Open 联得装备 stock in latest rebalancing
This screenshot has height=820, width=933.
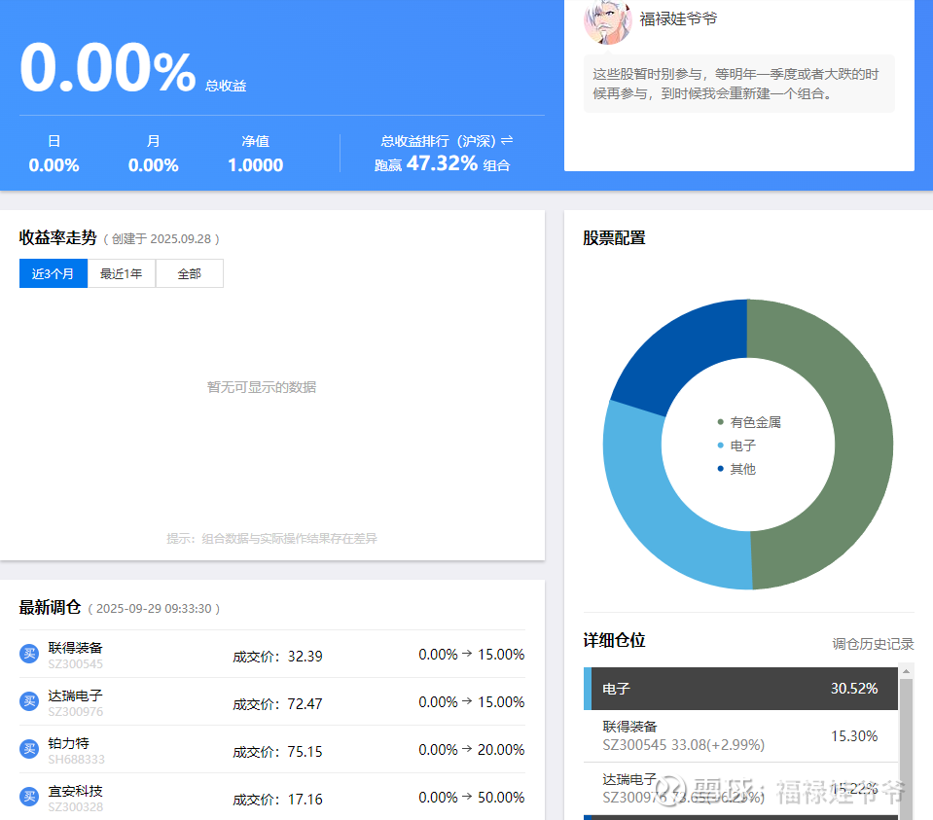[x=75, y=648]
